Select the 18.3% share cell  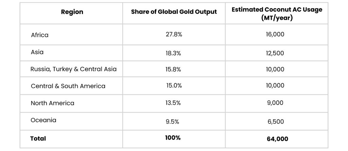174,53
